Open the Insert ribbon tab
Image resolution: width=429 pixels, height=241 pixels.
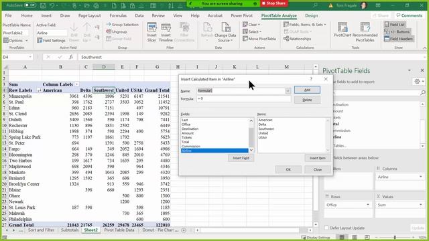[46, 15]
